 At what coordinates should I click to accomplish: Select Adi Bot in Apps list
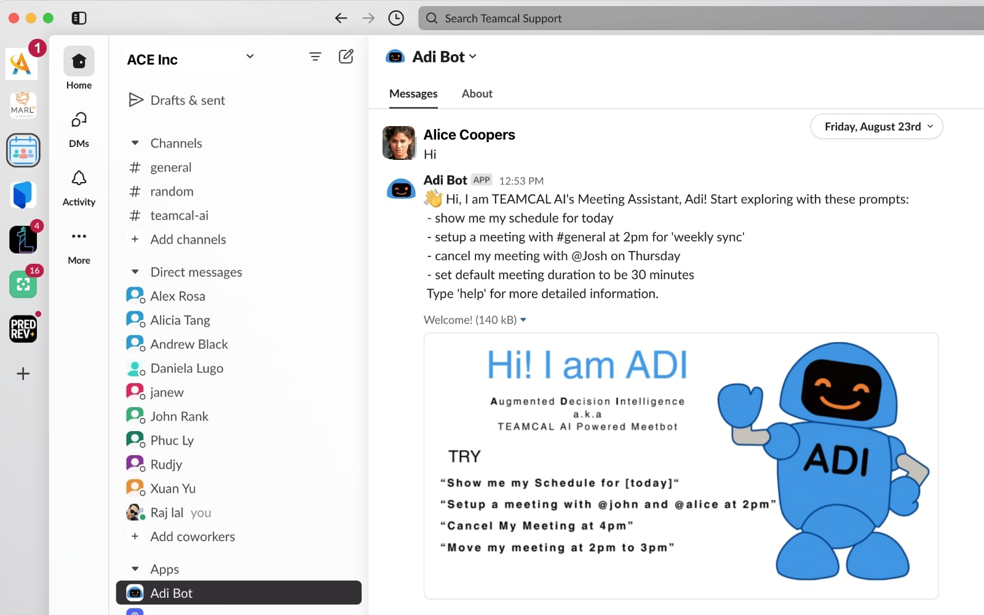[x=239, y=593]
